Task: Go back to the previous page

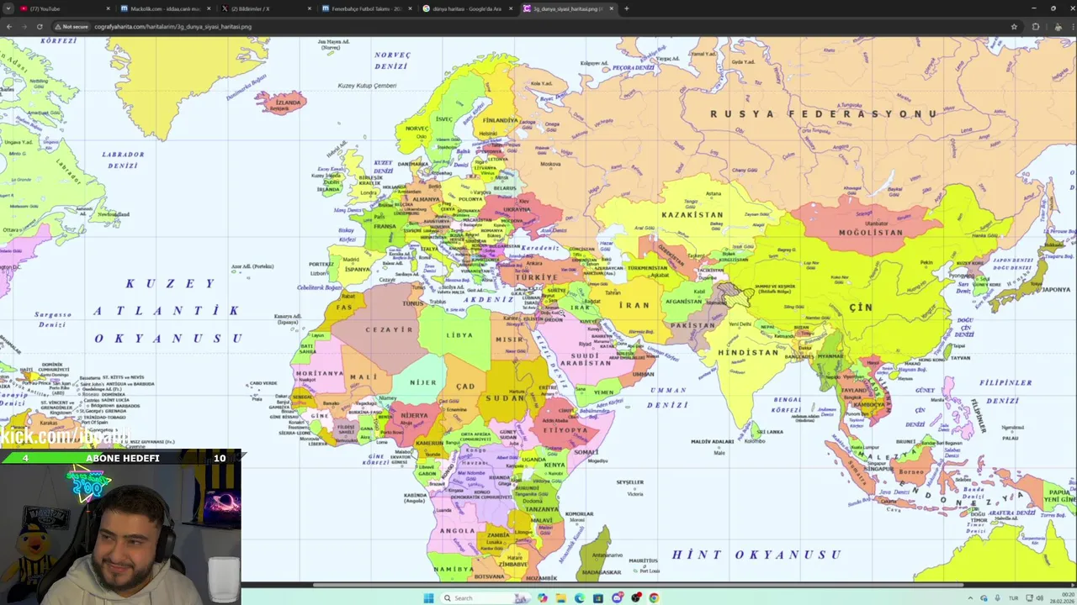Action: (9, 26)
